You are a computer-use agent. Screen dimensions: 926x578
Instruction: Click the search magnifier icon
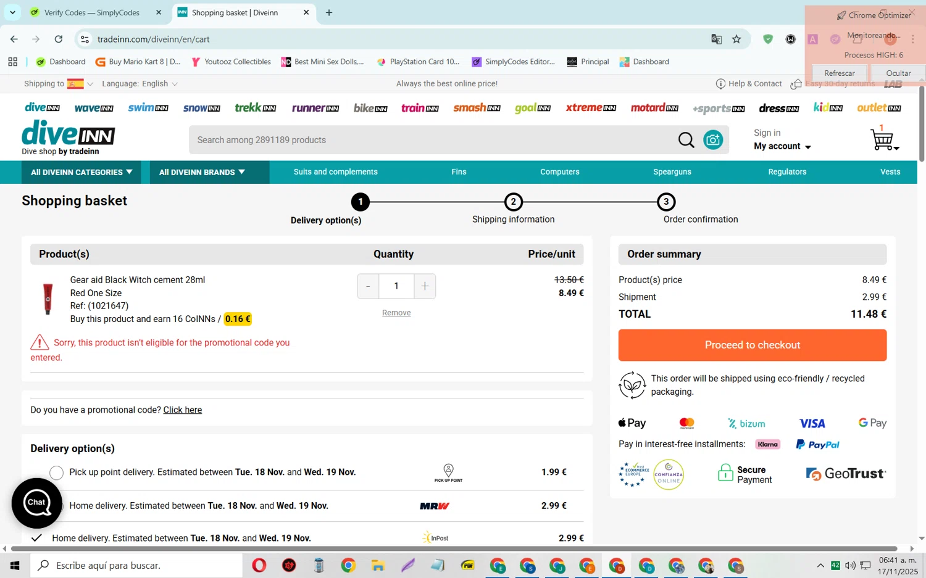click(x=686, y=140)
